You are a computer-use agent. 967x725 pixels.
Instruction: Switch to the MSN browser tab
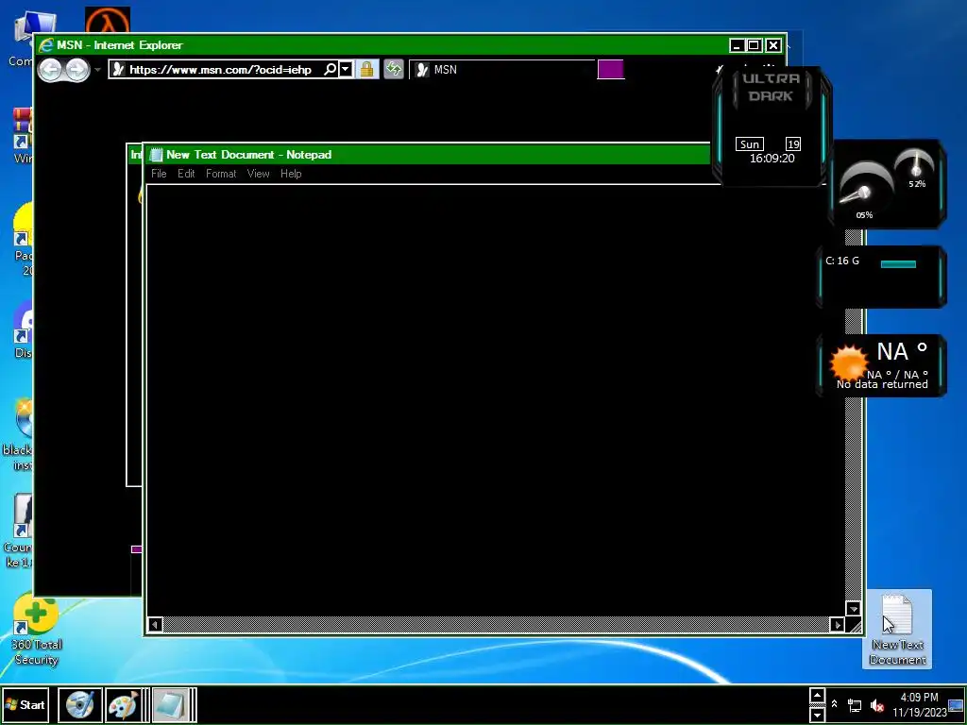click(501, 70)
